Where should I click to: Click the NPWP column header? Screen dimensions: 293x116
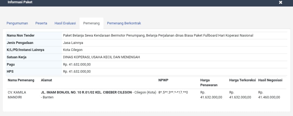pos(163,80)
